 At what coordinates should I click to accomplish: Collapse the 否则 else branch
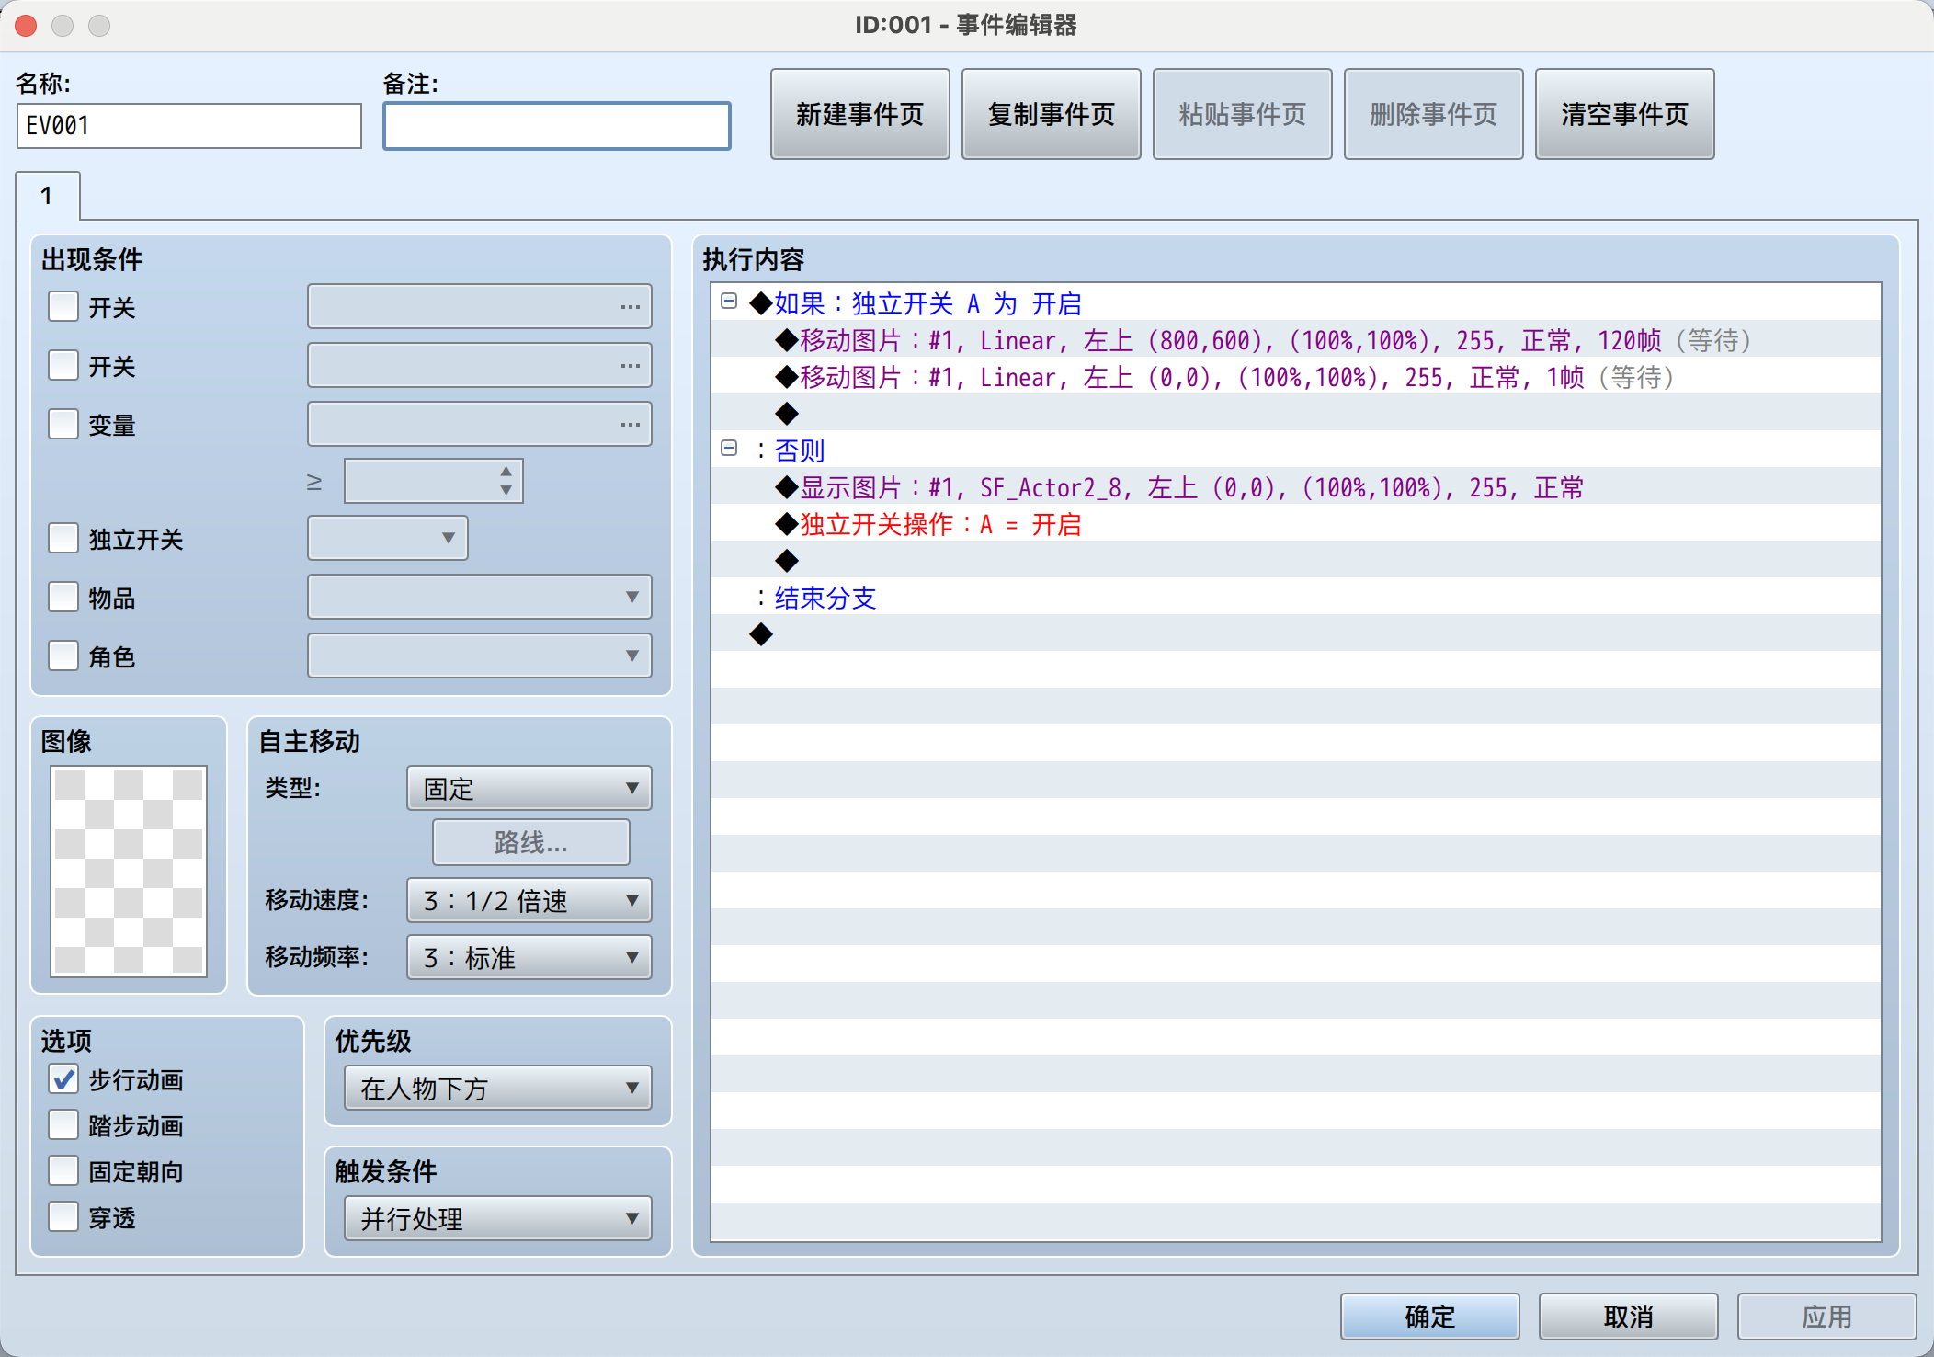(729, 448)
